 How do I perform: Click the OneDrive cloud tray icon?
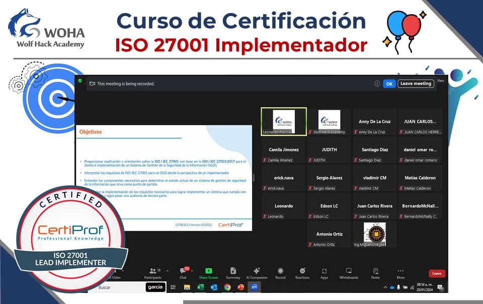(392, 287)
